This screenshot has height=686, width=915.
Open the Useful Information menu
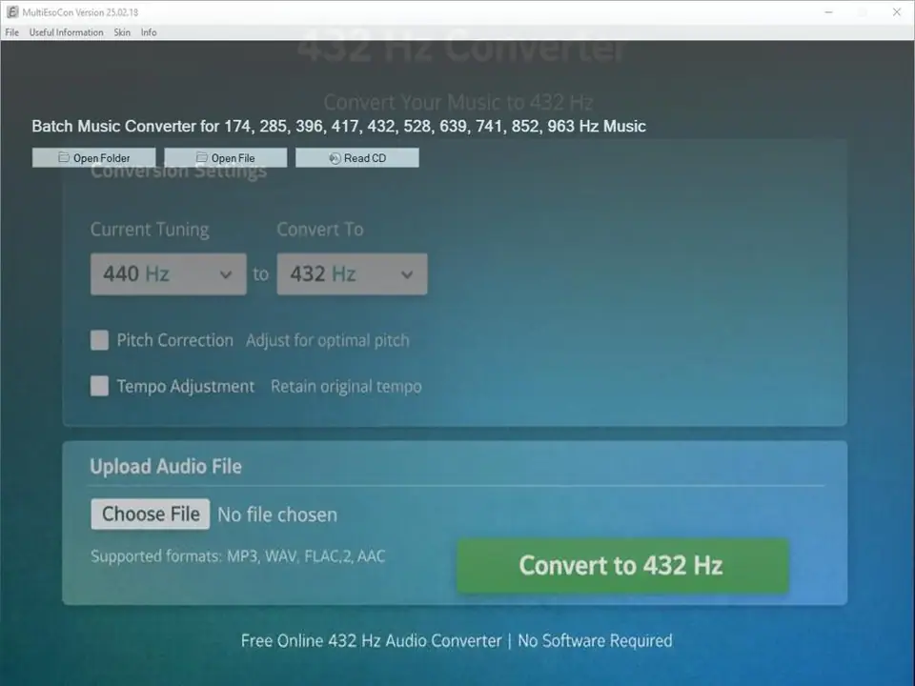point(66,31)
